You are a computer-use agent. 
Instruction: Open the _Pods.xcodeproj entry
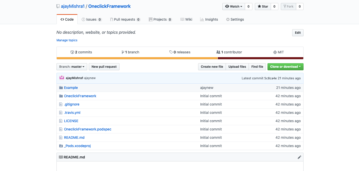point(77,146)
